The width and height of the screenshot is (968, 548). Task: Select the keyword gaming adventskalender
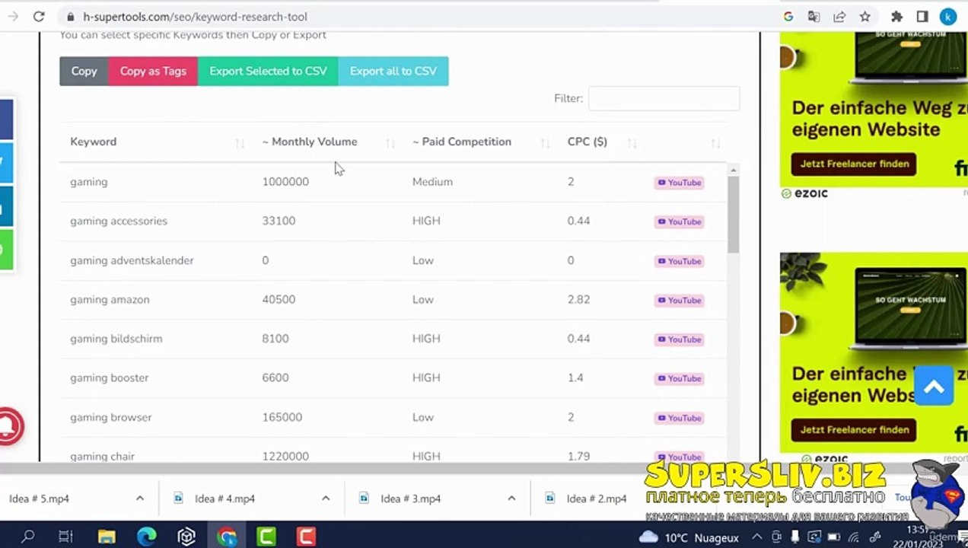132,260
